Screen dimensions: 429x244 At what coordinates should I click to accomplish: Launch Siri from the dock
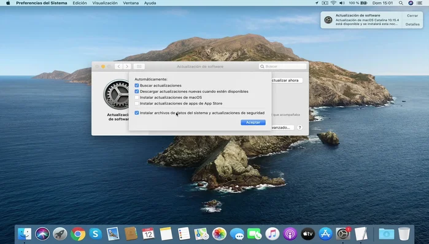[42, 234]
